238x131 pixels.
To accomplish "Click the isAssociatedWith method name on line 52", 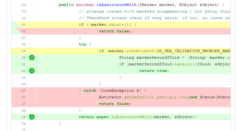I will click(x=116, y=5).
